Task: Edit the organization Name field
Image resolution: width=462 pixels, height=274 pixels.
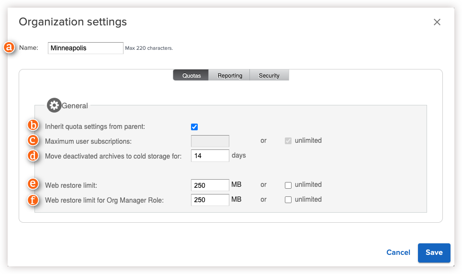Action: click(x=85, y=48)
